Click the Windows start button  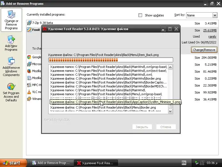(13, 163)
